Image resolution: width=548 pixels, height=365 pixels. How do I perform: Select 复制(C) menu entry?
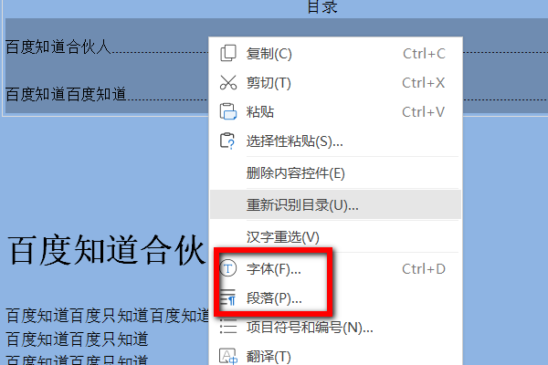tap(335, 54)
